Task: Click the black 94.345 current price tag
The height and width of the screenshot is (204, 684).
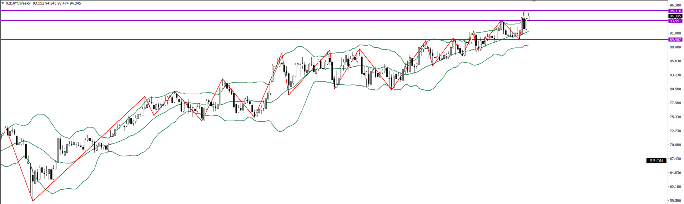Action: (675, 16)
